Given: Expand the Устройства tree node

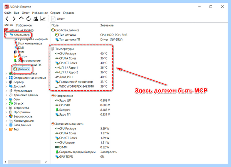Looking at the screenshot, I should click(6, 108).
